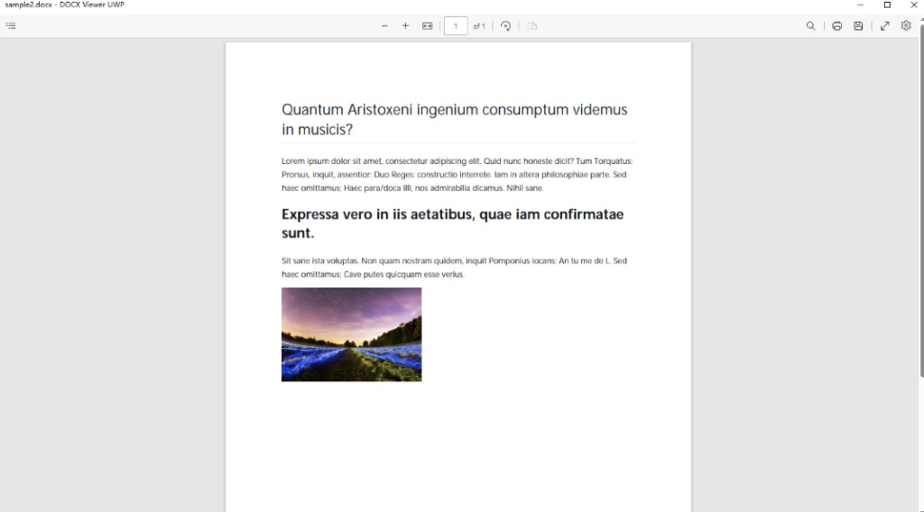Enter full screen with arrows icon
The image size is (924, 512).
[x=884, y=26]
